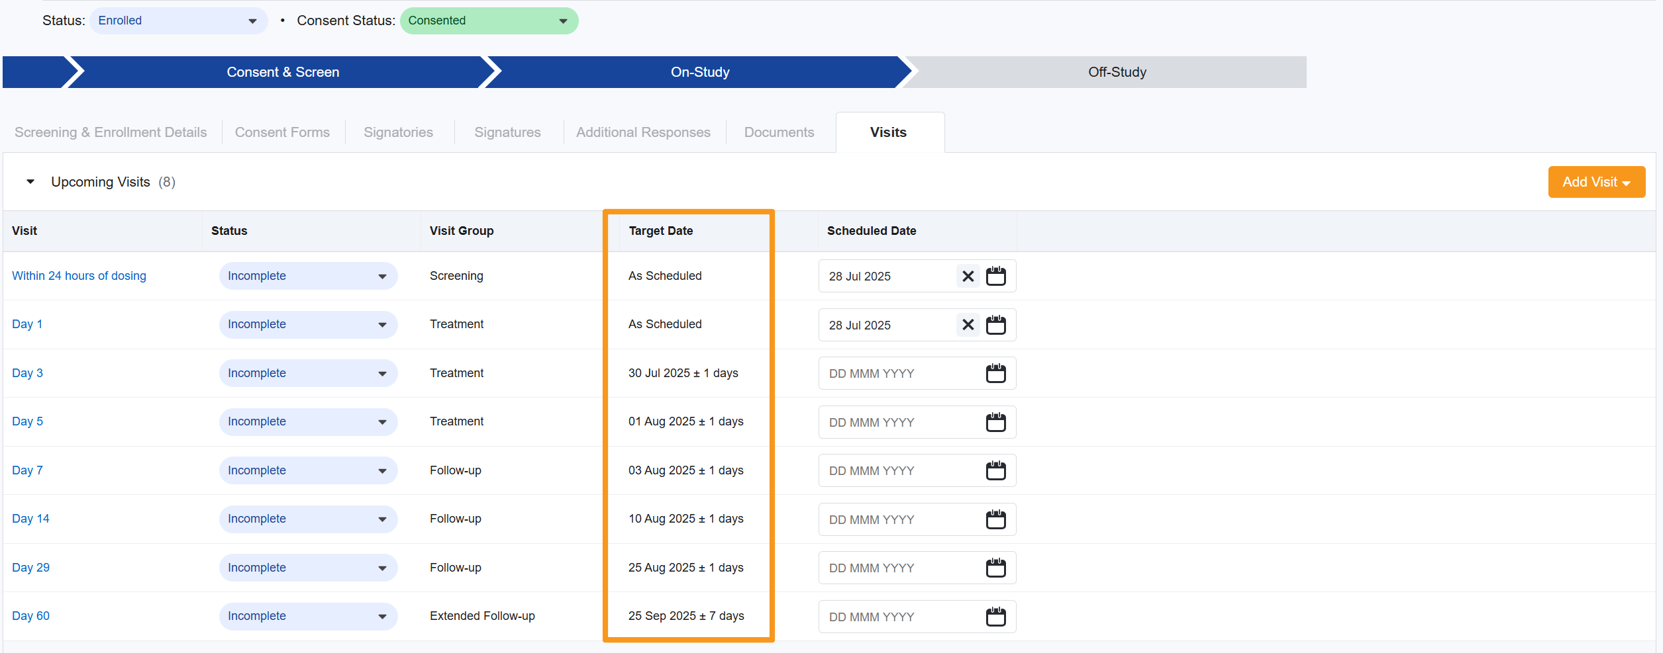Screen dimensions: 1663x653
Task: Click the Day 3 scheduled date input field
Action: click(894, 373)
